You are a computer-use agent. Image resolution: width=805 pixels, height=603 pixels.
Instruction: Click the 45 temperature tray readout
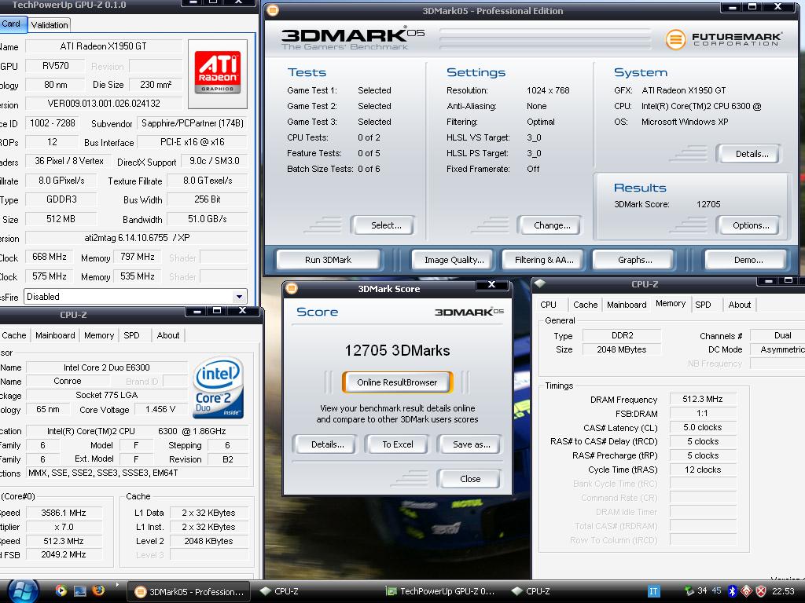[717, 590]
